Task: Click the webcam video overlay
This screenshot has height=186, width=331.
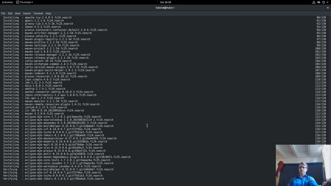Action: point(303,165)
